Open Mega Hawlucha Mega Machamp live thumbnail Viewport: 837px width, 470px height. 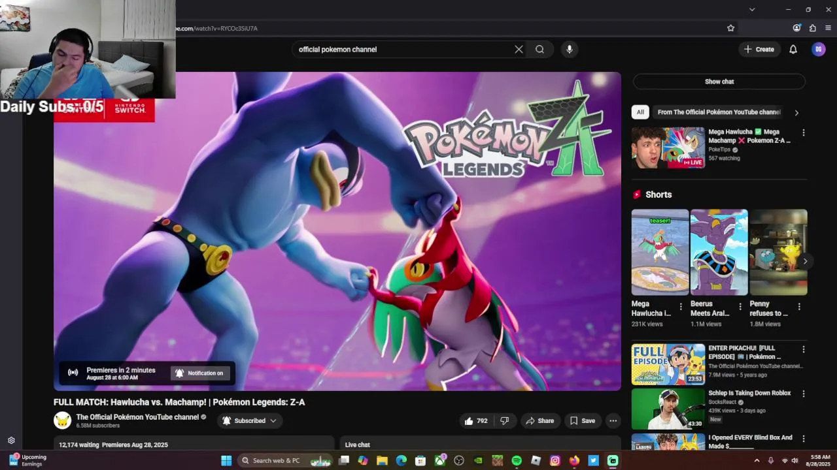click(668, 148)
